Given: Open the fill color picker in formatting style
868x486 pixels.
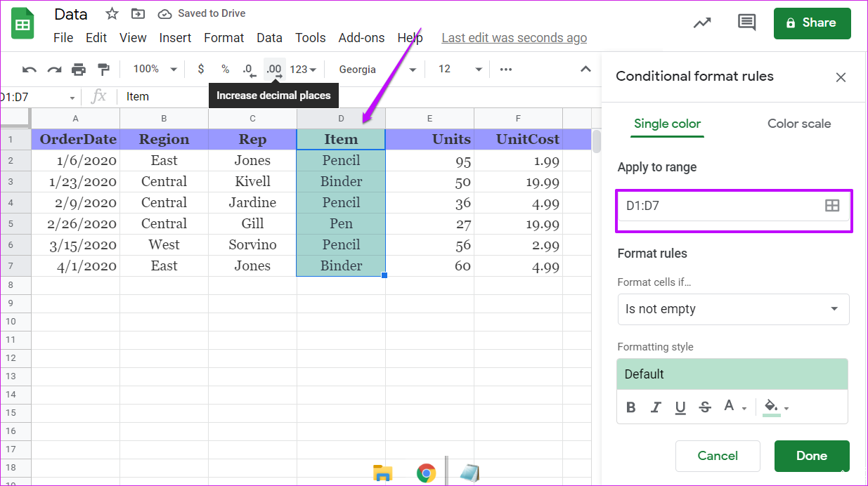Looking at the screenshot, I should click(775, 407).
